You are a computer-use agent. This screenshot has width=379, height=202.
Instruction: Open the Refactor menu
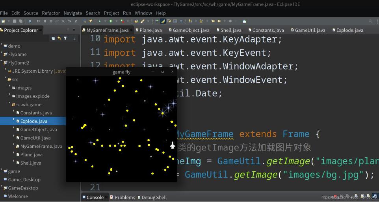pyautogui.click(x=51, y=13)
